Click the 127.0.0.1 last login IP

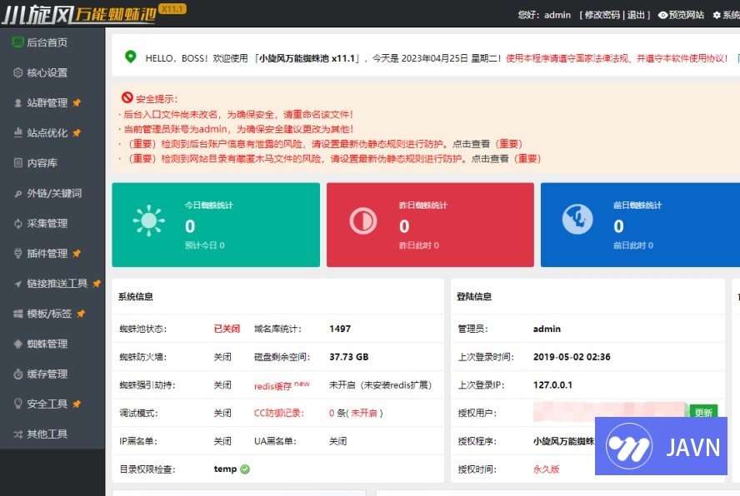(552, 384)
